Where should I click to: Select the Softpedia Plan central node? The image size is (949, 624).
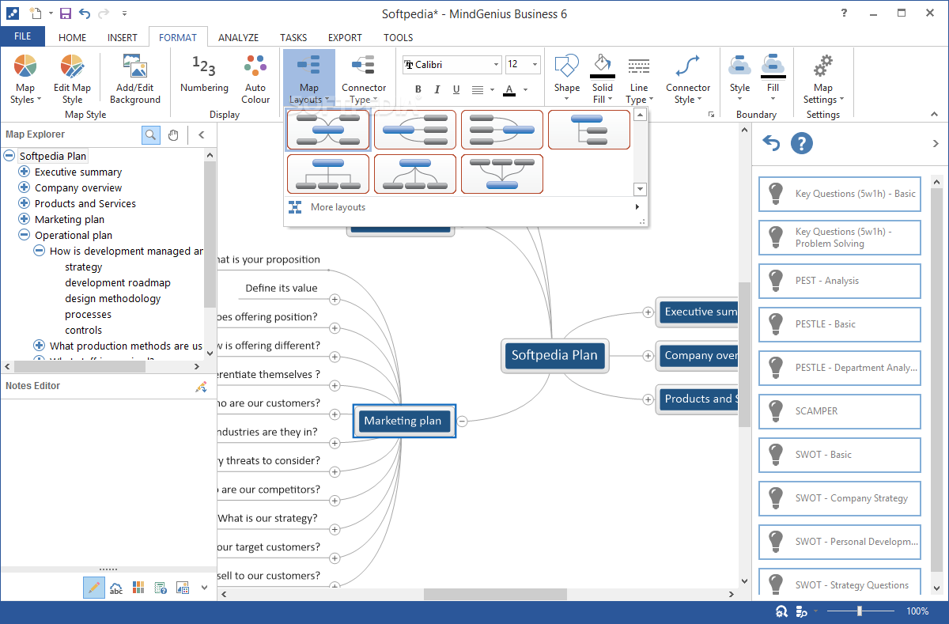coord(554,356)
